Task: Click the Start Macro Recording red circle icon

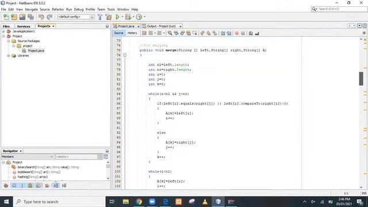Action: pos(236,33)
